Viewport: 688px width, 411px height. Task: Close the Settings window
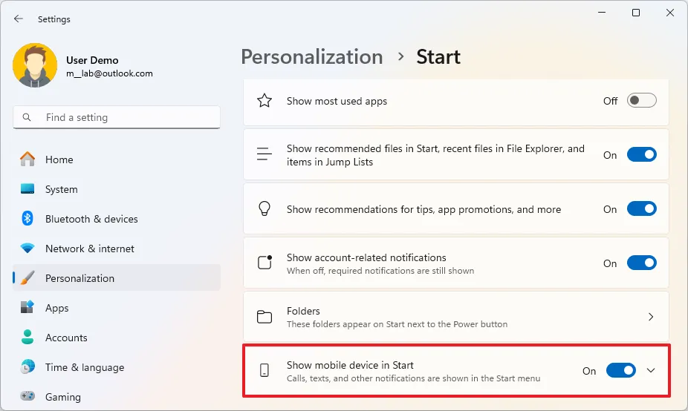coord(669,13)
